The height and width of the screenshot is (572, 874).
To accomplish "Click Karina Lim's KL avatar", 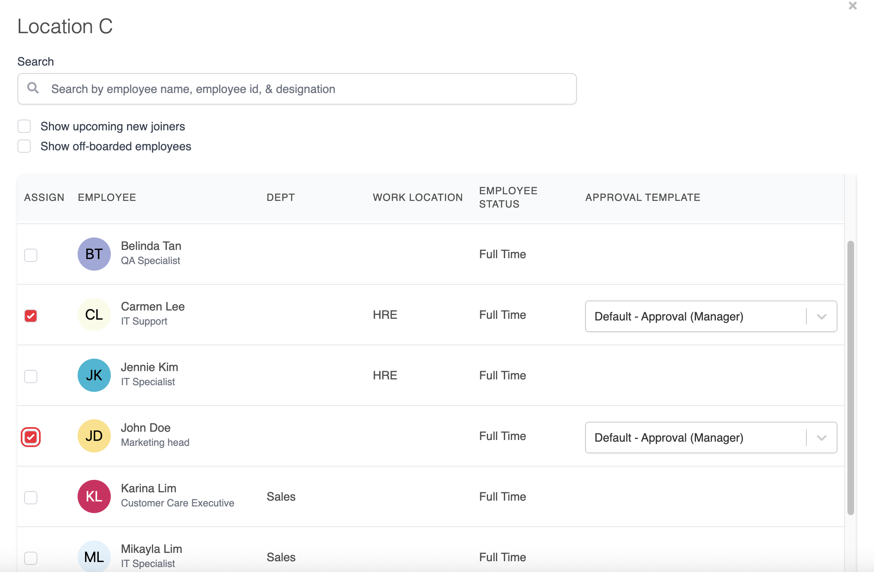I will click(x=94, y=496).
